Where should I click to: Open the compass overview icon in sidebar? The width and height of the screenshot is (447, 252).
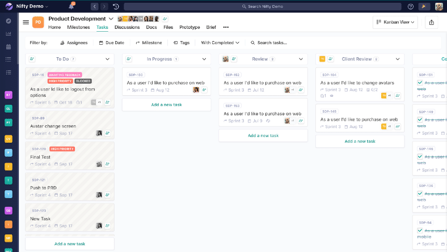click(x=9, y=21)
